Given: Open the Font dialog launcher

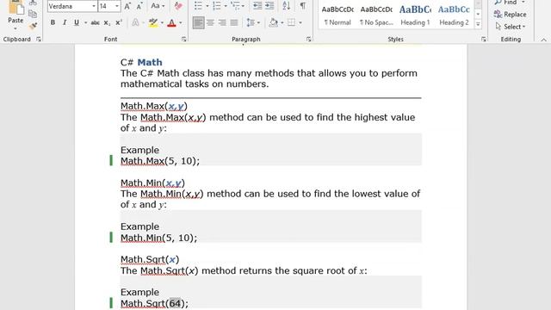Looking at the screenshot, I should point(183,40).
